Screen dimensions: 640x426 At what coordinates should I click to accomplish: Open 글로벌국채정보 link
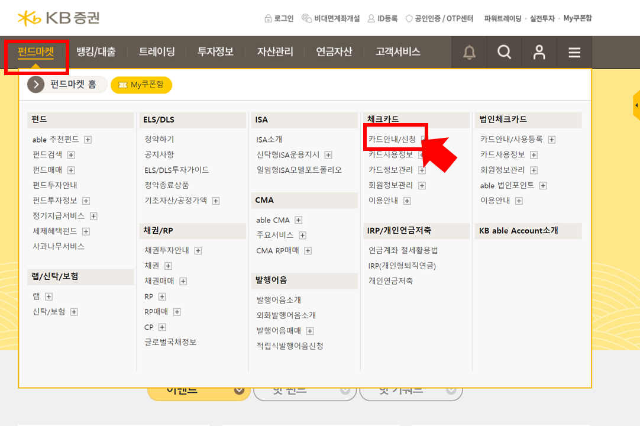[170, 342]
